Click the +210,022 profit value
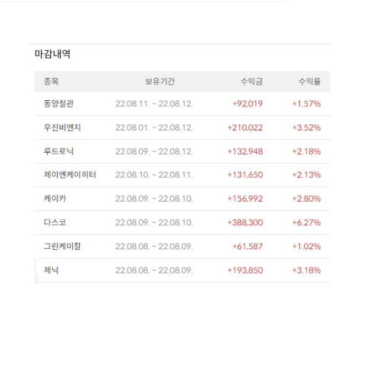Image resolution: width=371 pixels, height=371 pixels. [x=245, y=127]
